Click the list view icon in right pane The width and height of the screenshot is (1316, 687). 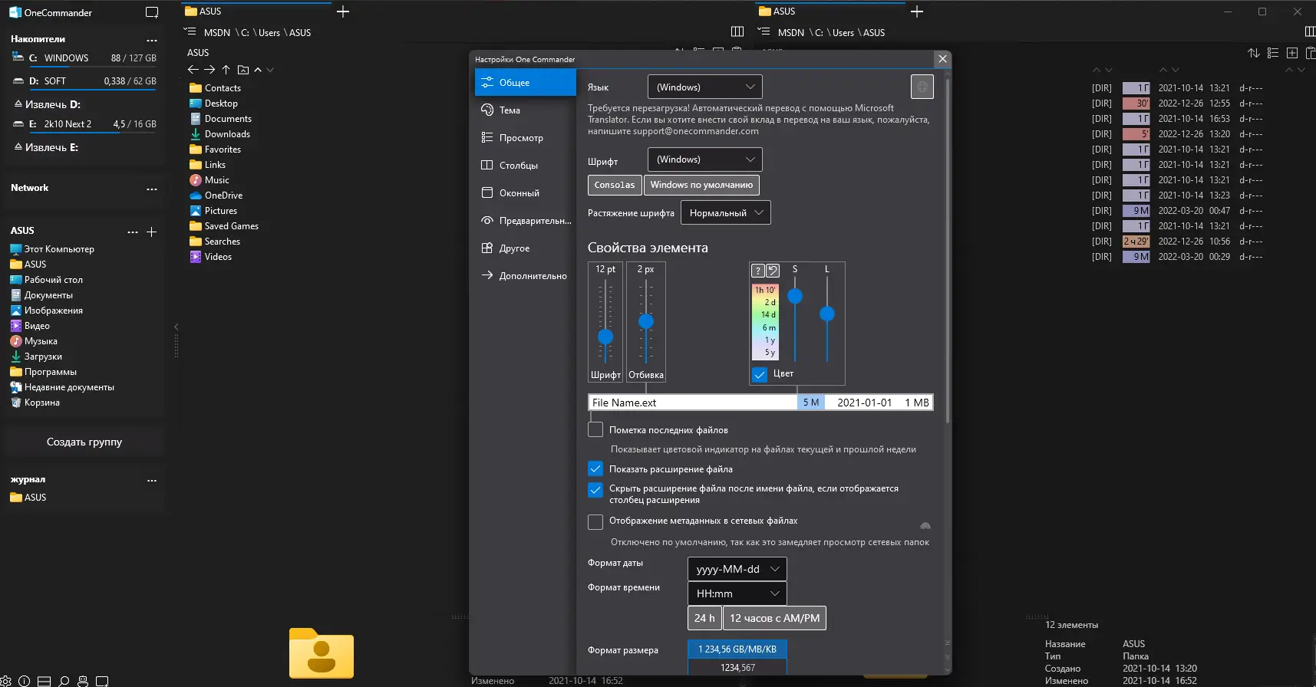click(x=1273, y=53)
